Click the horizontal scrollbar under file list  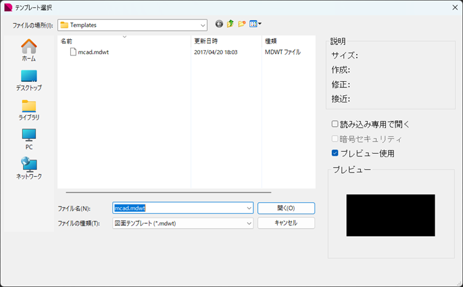(x=168, y=192)
